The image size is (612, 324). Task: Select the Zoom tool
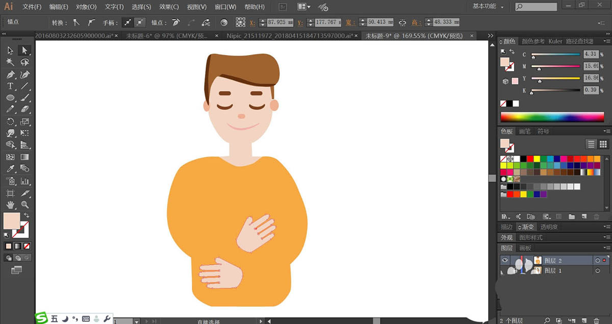tap(24, 205)
